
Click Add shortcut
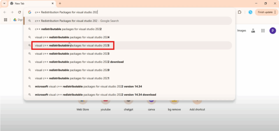point(197,105)
